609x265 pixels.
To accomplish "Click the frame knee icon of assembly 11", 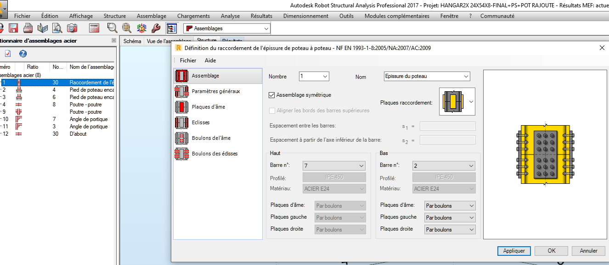I will pos(19,127).
